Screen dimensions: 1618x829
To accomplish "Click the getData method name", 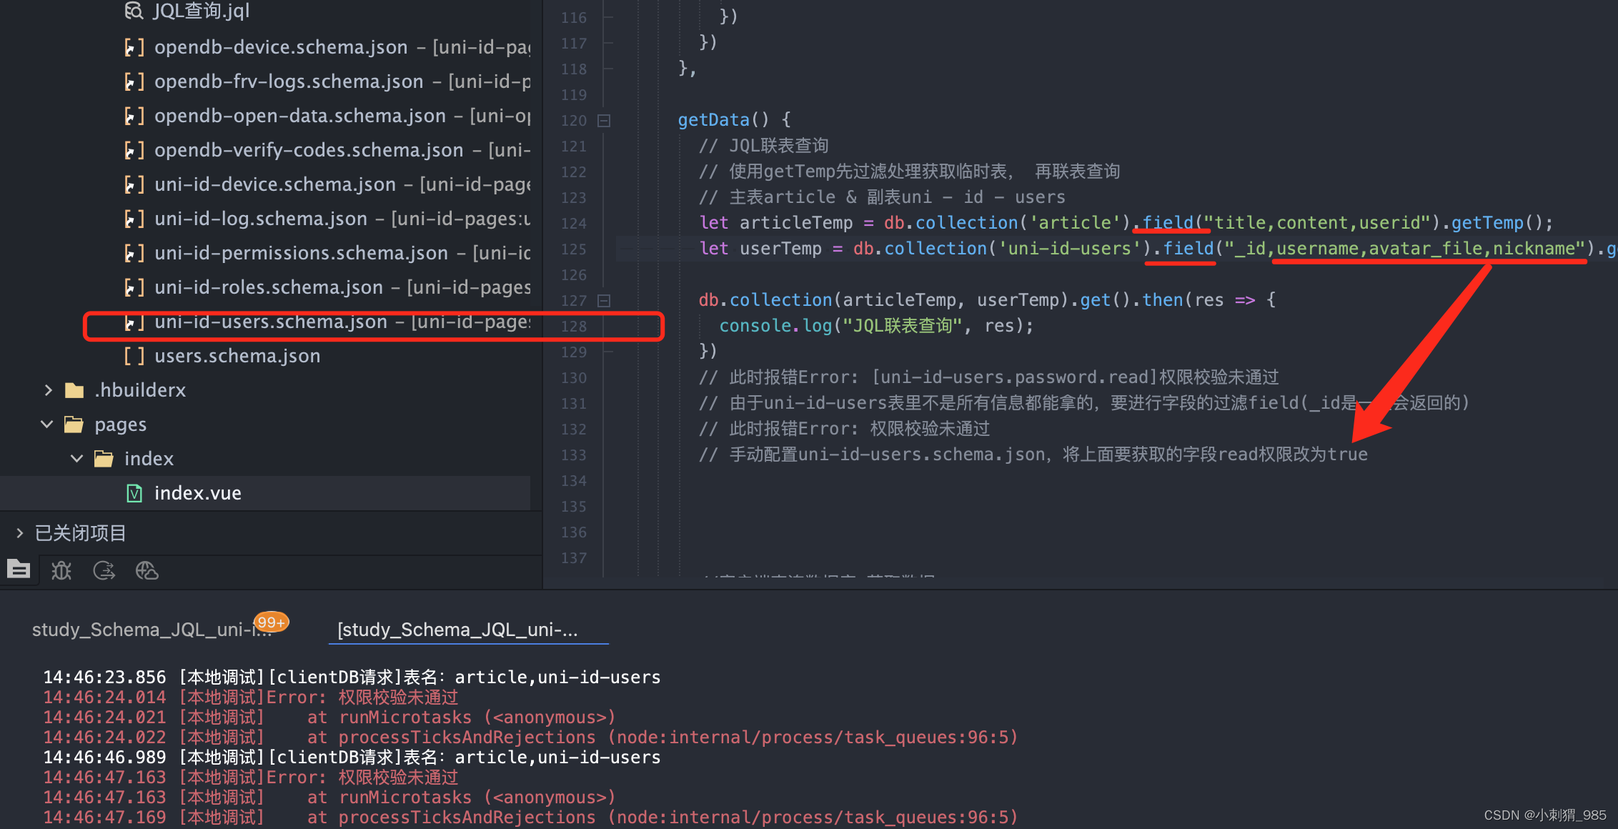I will coord(713,120).
